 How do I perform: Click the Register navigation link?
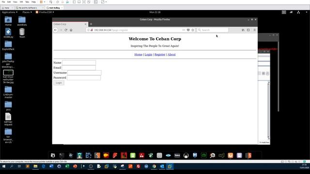pos(160,55)
